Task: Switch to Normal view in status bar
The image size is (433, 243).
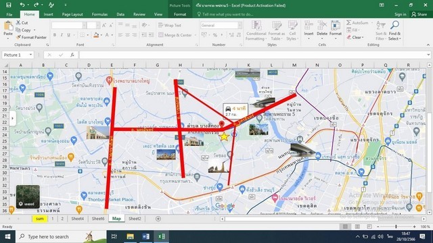Action: tap(345, 227)
